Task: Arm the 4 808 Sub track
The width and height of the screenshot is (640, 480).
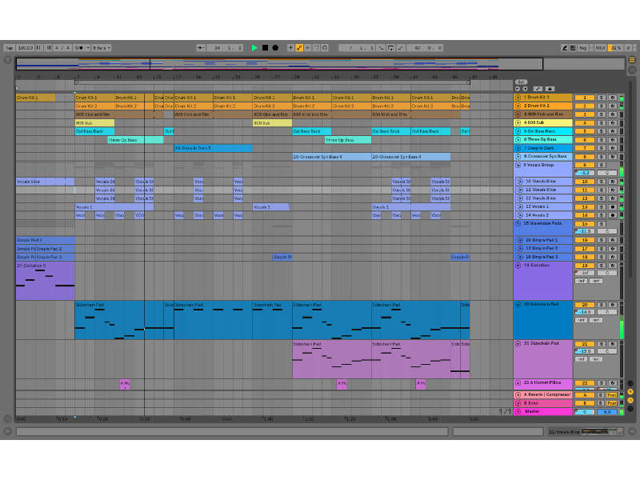Action: 613,123
